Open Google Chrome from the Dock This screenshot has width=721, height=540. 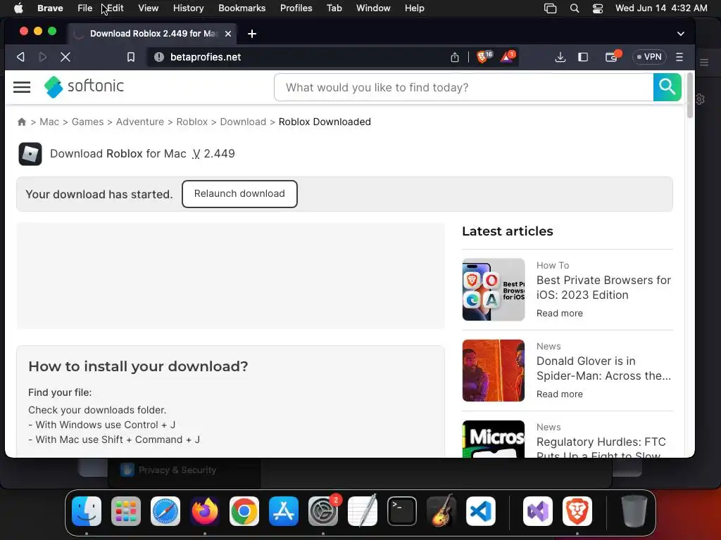tap(244, 511)
